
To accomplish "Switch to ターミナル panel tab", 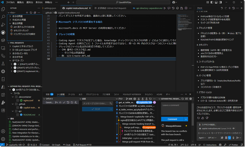I will 72,94.
